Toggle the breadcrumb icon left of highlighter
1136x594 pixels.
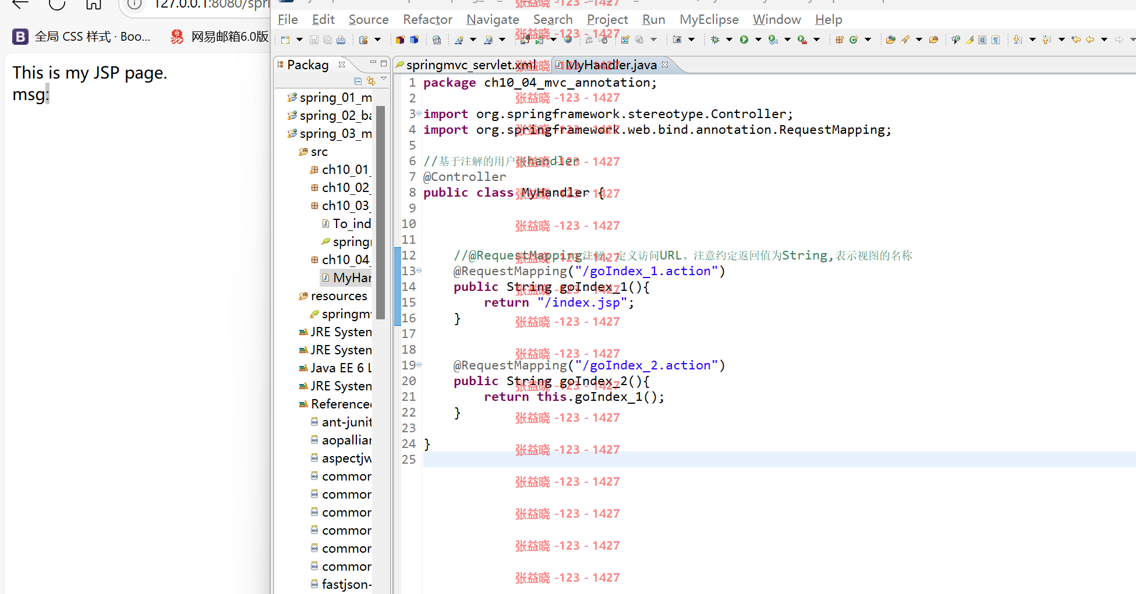pyautogui.click(x=955, y=40)
